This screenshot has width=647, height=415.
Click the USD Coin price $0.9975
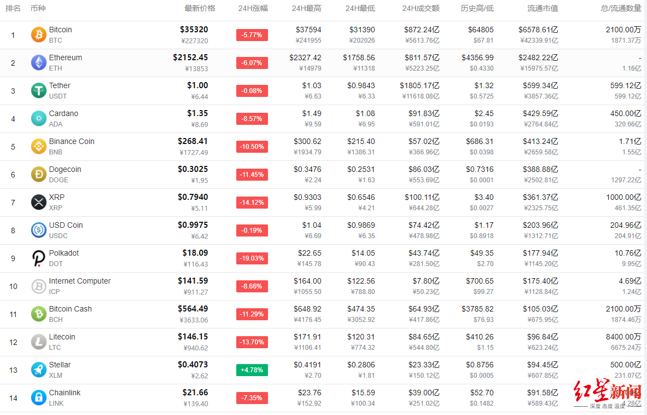point(193,225)
